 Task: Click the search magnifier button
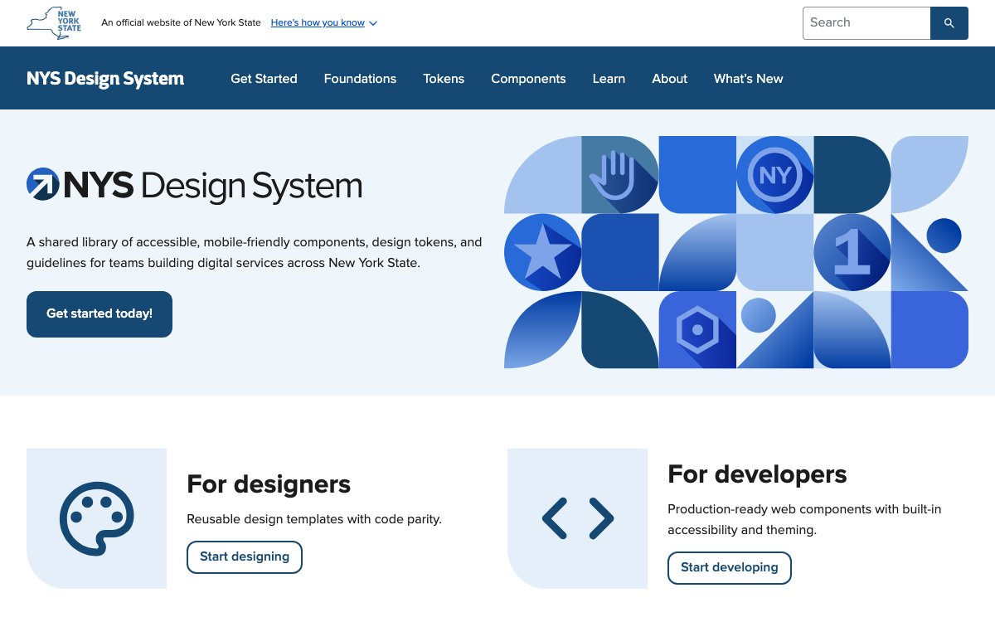949,23
